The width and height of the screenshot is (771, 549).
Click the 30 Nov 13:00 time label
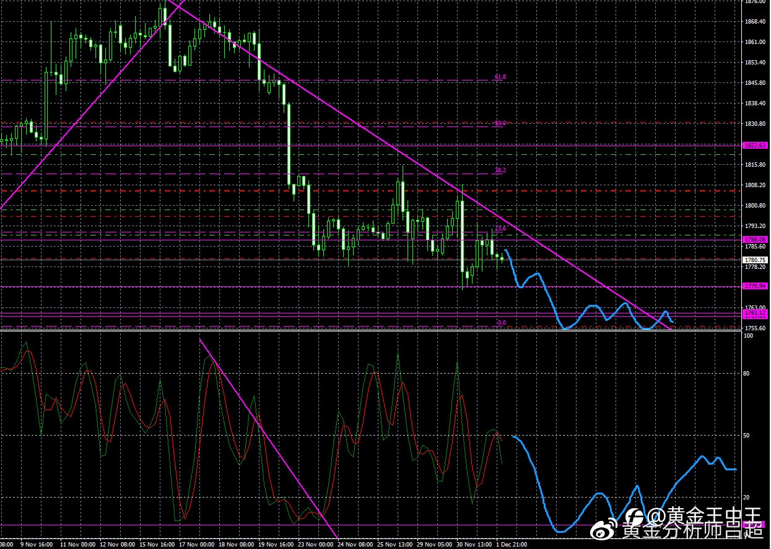point(476,545)
